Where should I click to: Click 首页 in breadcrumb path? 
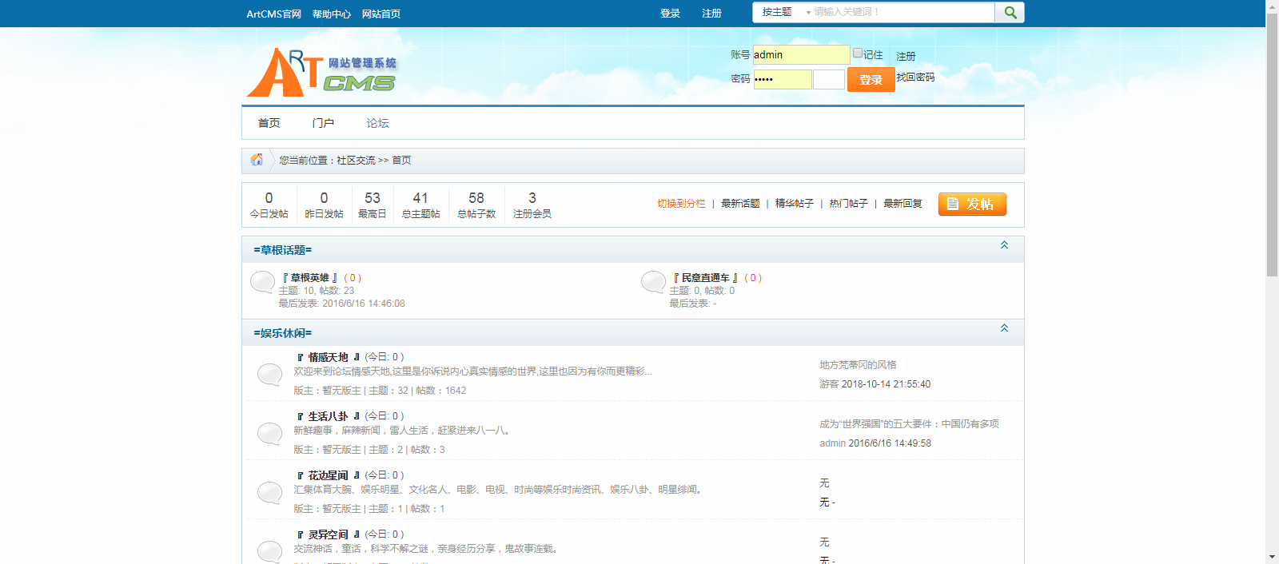(x=401, y=161)
